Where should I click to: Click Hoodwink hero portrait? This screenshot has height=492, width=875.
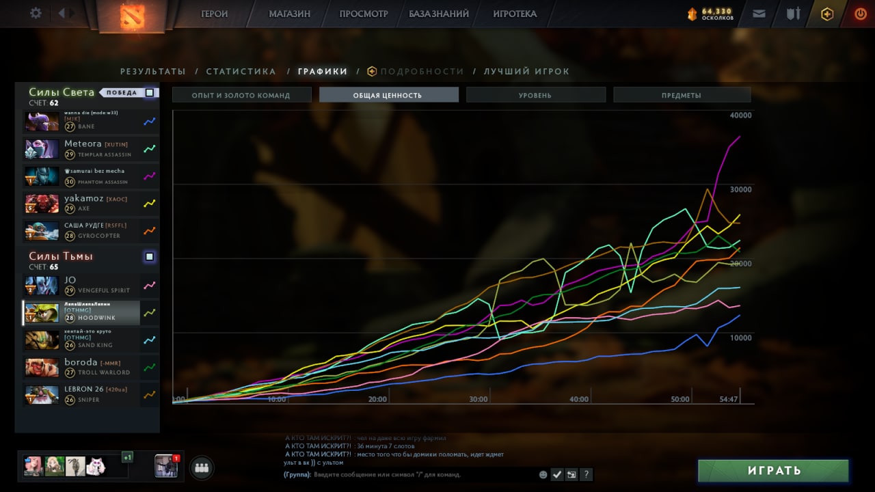42,313
